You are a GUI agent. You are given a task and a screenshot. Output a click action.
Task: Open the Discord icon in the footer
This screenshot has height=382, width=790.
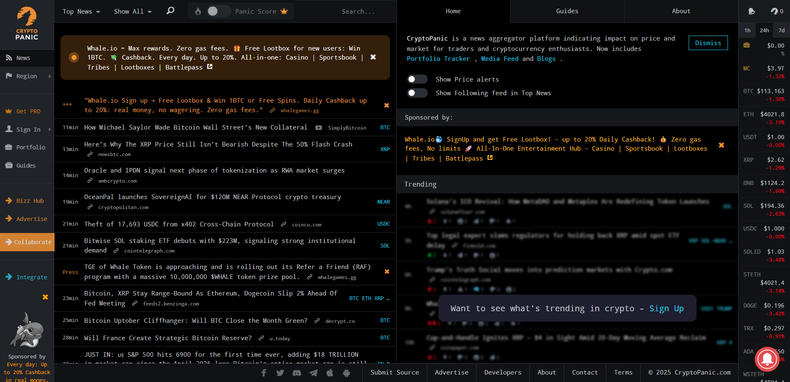(x=297, y=373)
